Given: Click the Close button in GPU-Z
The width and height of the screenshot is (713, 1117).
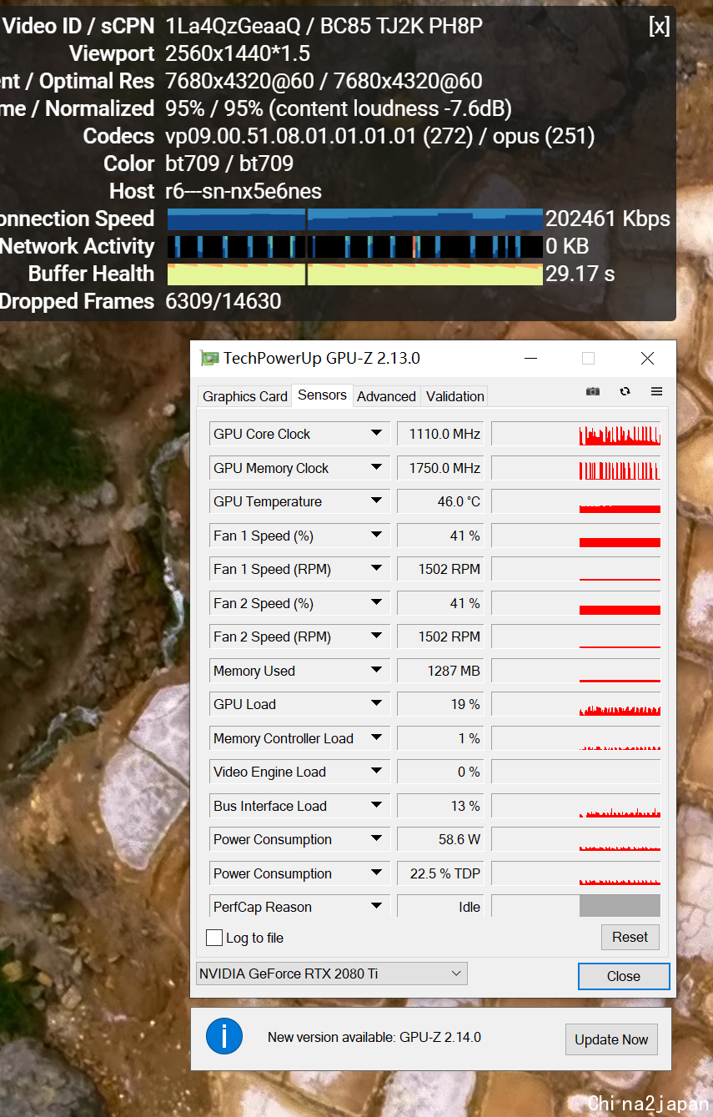Looking at the screenshot, I should click(x=624, y=976).
